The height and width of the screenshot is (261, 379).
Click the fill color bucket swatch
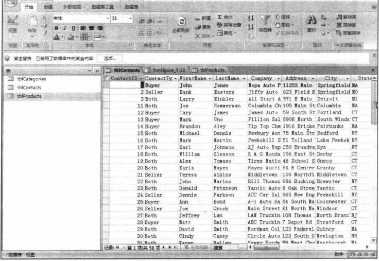71,37
